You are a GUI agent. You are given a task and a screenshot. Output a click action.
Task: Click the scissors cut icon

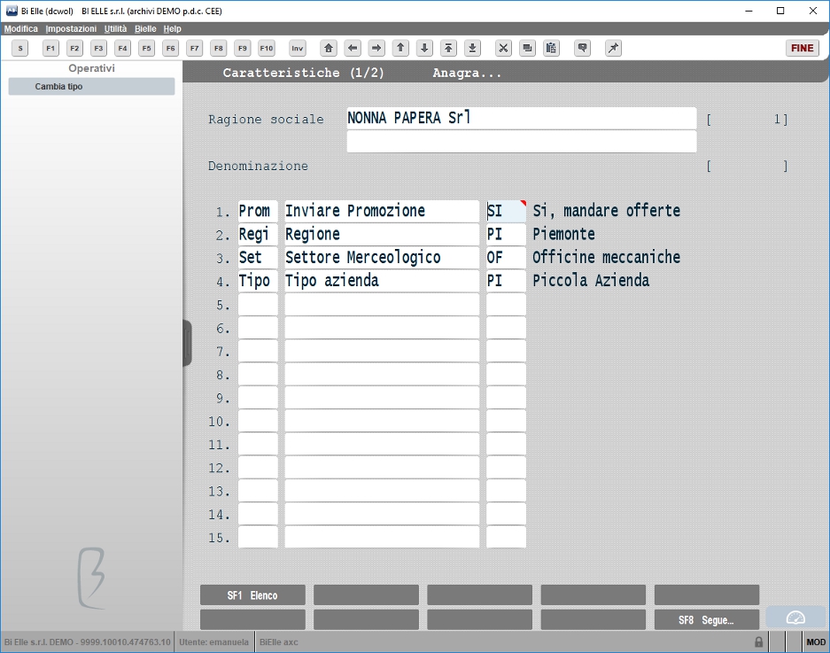click(x=503, y=48)
